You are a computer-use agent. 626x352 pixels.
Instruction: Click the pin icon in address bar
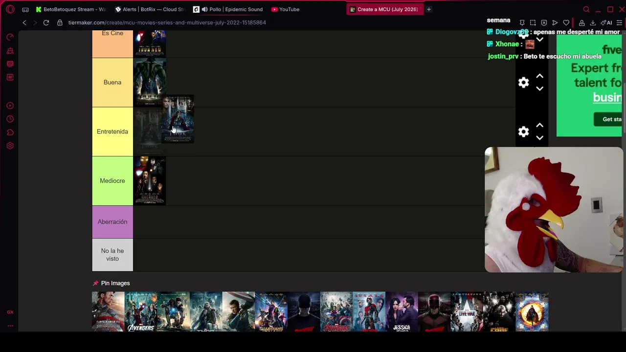click(522, 22)
